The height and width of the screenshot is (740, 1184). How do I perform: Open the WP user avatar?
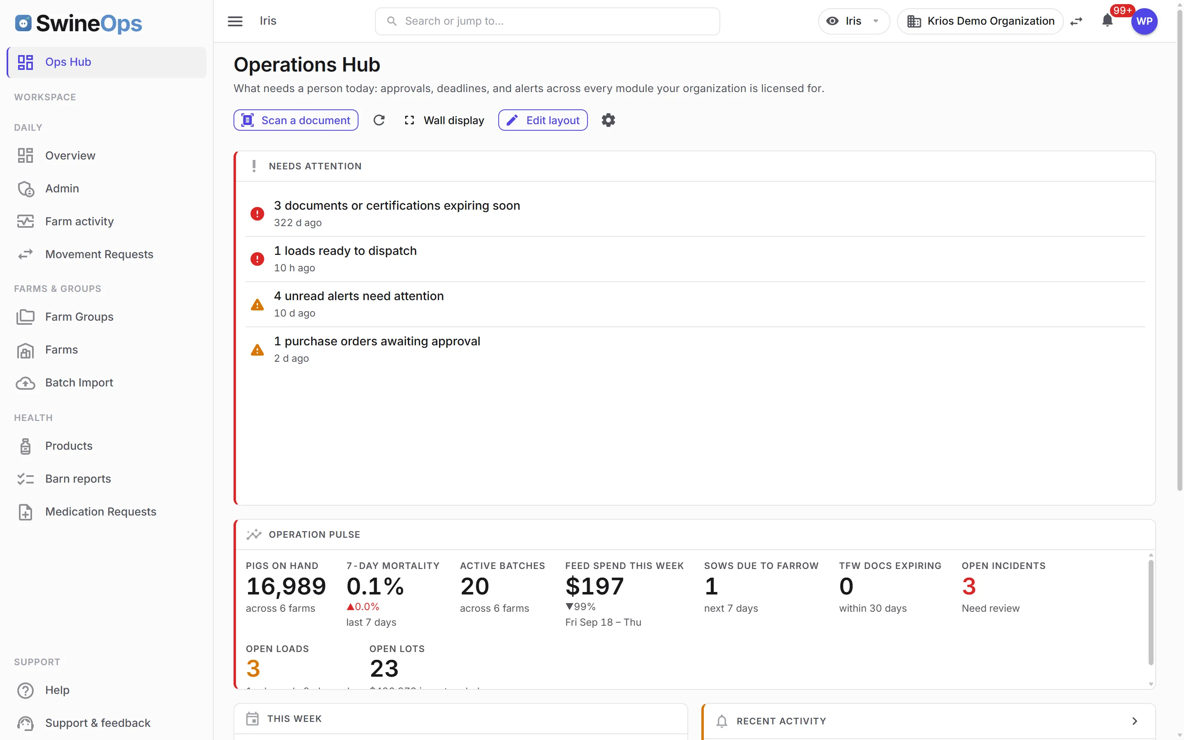click(x=1144, y=21)
